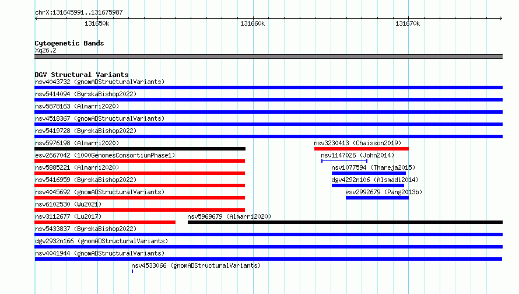Click the 131660k ruler tick label
The height and width of the screenshot is (294, 519).
point(253,23)
